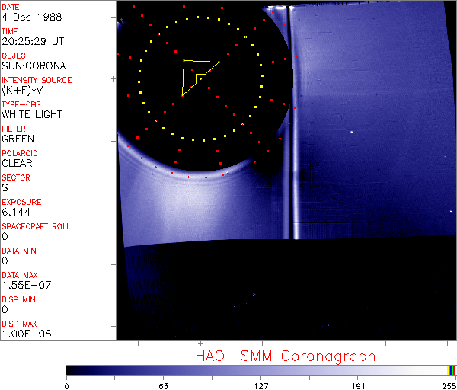Click the middle of the intensity colorbar
This screenshot has height=390, width=457.
point(260,369)
